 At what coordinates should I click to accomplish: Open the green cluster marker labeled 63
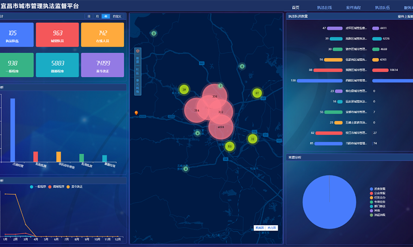point(229,146)
